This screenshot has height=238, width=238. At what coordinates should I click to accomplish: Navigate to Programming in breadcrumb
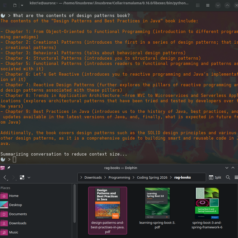tap(119, 177)
